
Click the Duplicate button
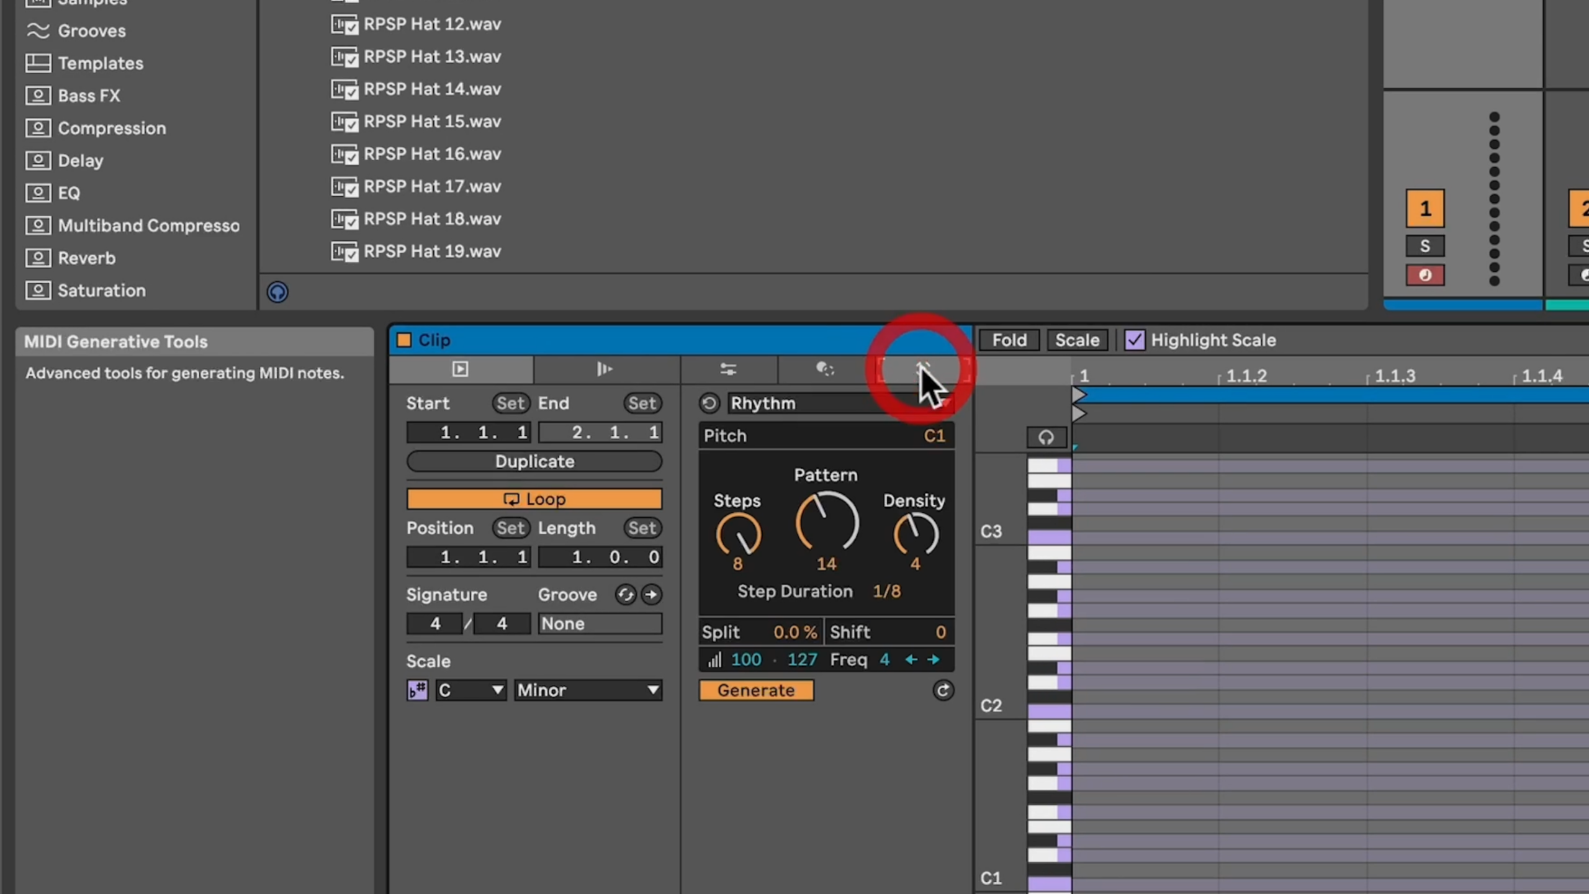[x=534, y=461]
